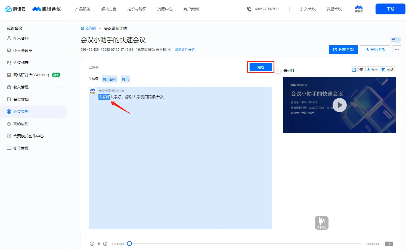
Task: Open 帐号管理 in sidebar
Action: click(21, 148)
